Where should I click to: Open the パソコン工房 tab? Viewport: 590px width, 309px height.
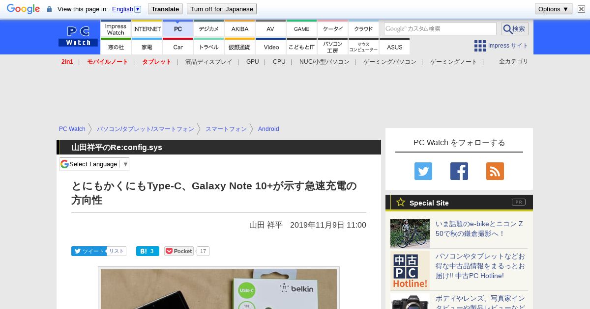[x=333, y=47]
